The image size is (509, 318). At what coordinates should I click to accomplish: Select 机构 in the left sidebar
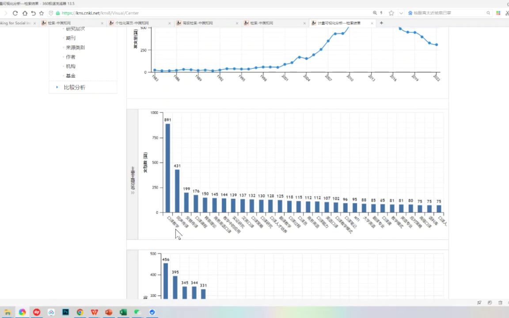tap(70, 66)
